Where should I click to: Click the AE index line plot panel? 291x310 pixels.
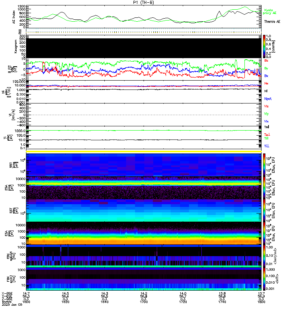pos(144,17)
